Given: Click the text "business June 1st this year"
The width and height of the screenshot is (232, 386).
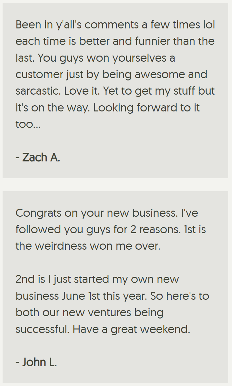Looking at the screenshot, I should (x=81, y=296).
